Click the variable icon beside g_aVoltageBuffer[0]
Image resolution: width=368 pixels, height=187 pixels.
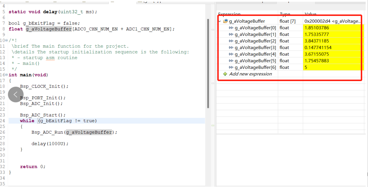[x=231, y=28]
